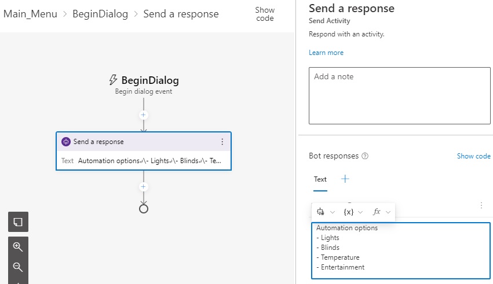Go to Main_Menu in the breadcrumb
This screenshot has width=493, height=284.
click(30, 14)
